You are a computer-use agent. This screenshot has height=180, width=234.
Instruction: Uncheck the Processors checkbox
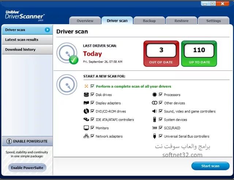161,95
